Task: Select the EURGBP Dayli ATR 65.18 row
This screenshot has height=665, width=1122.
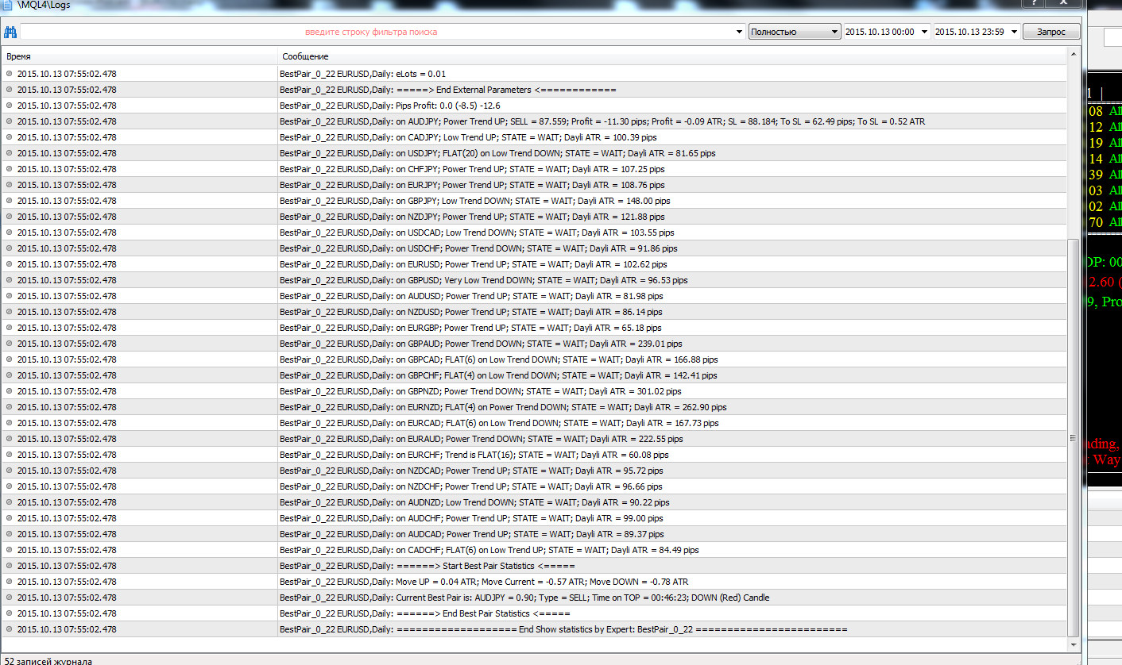Action: coord(534,328)
